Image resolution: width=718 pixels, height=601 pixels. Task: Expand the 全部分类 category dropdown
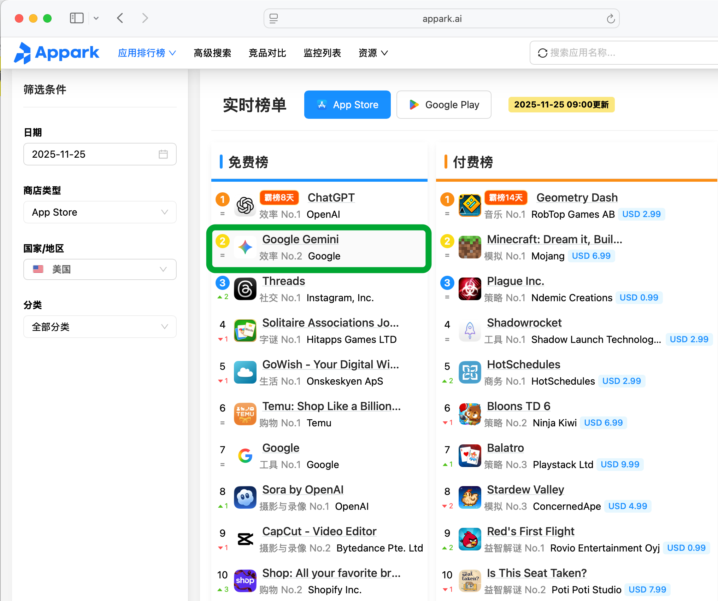point(100,327)
